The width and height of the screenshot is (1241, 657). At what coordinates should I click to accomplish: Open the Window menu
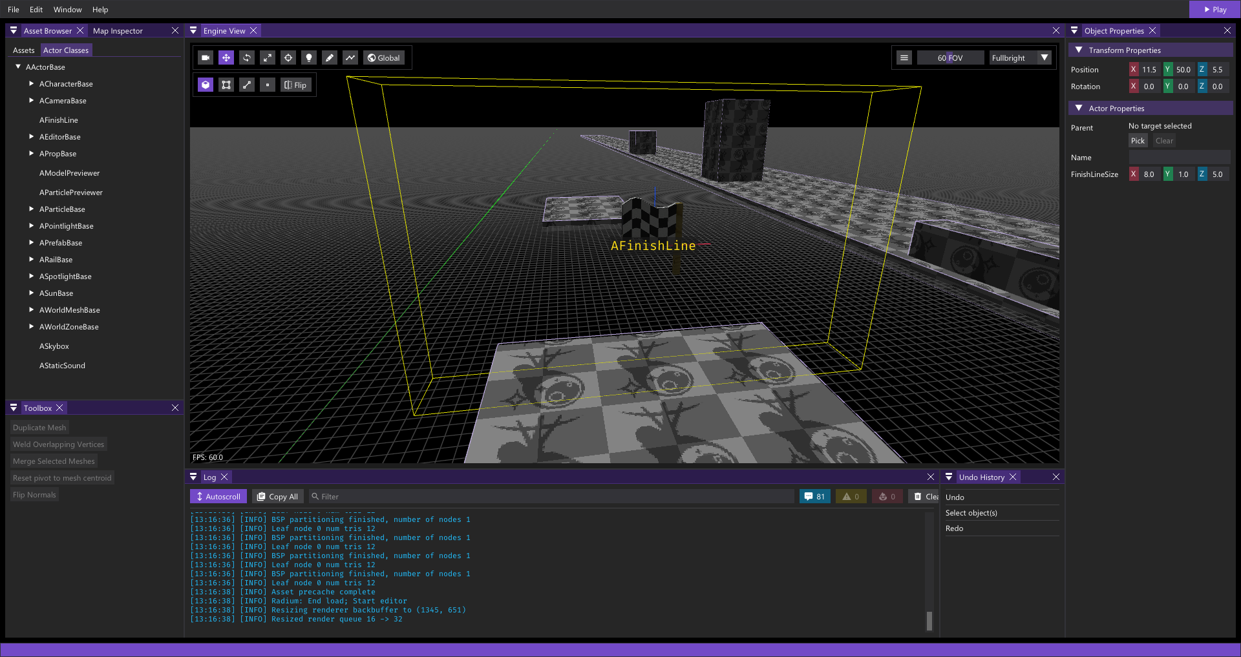click(67, 10)
